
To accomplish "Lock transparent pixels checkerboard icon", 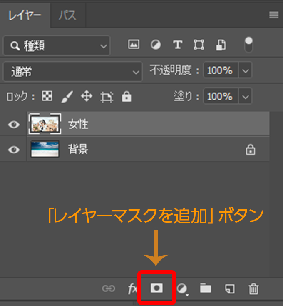I will tap(47, 97).
